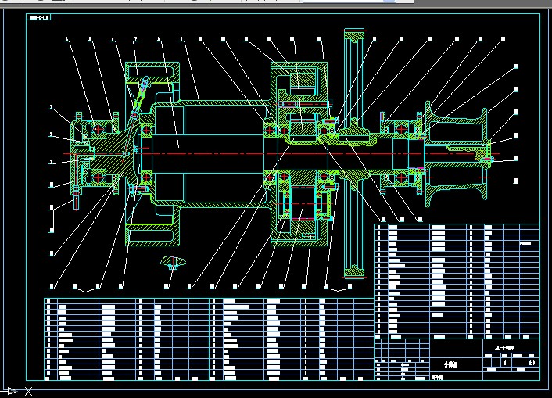Select the drawing label box in top-left corner
The height and width of the screenshot is (398, 552).
click(x=38, y=16)
